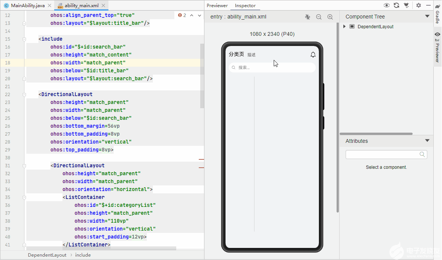Jump to next highlighted error arrow

[199, 15]
